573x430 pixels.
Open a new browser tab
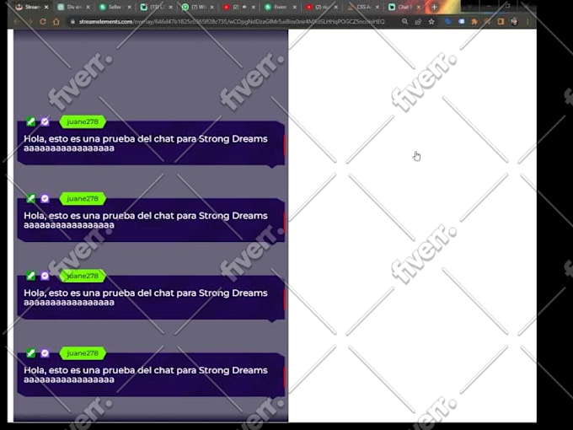pyautogui.click(x=434, y=7)
